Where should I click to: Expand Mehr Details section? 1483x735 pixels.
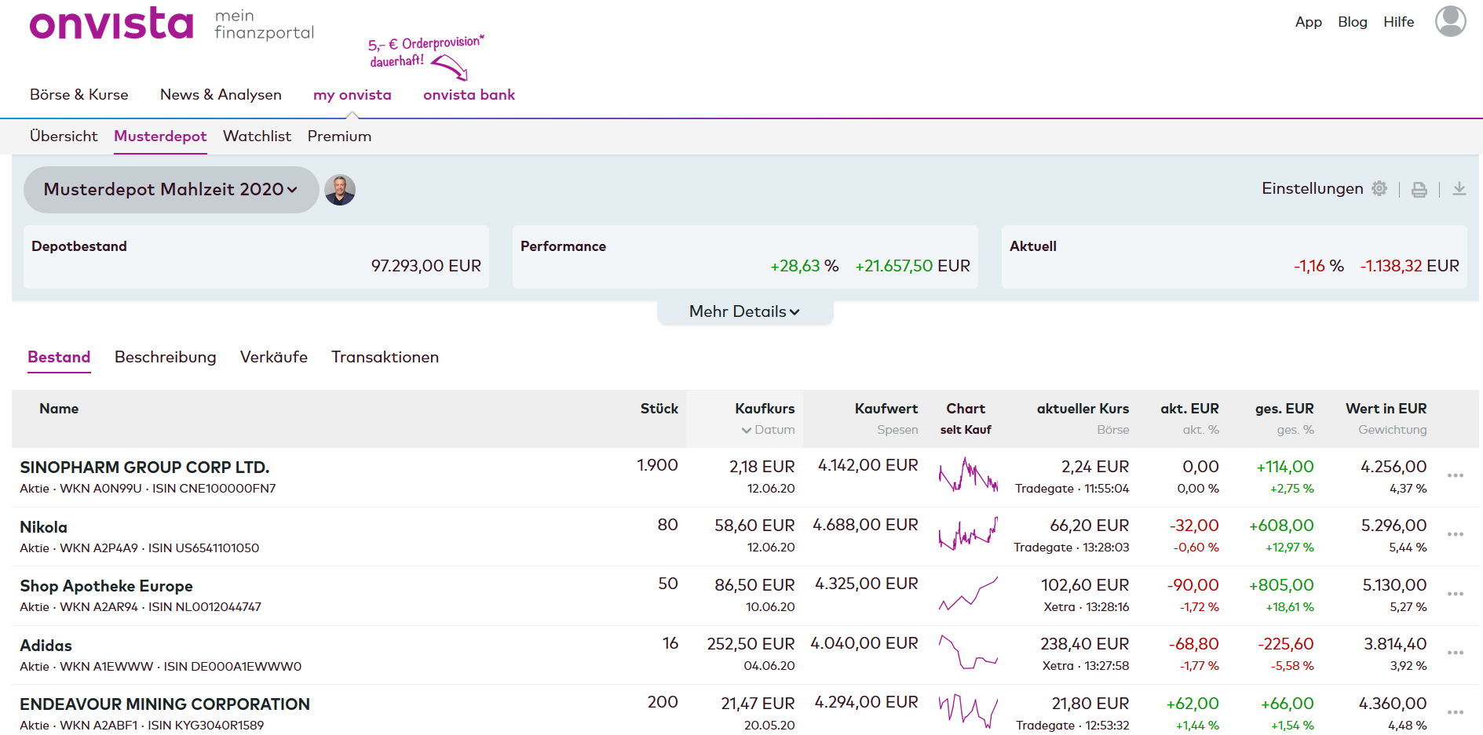coord(745,311)
